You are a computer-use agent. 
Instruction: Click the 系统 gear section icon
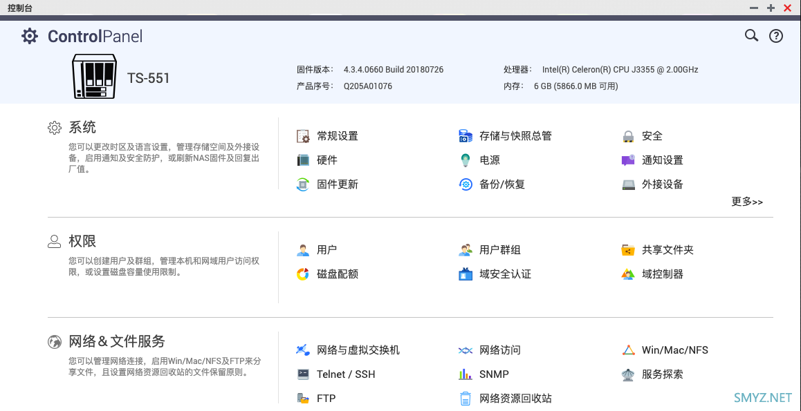click(x=55, y=128)
